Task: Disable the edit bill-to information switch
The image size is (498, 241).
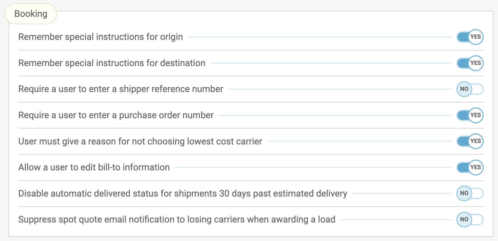Action: click(x=470, y=168)
